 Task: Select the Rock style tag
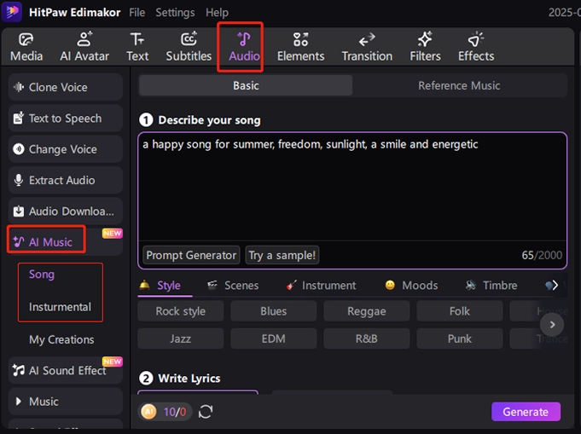[180, 311]
